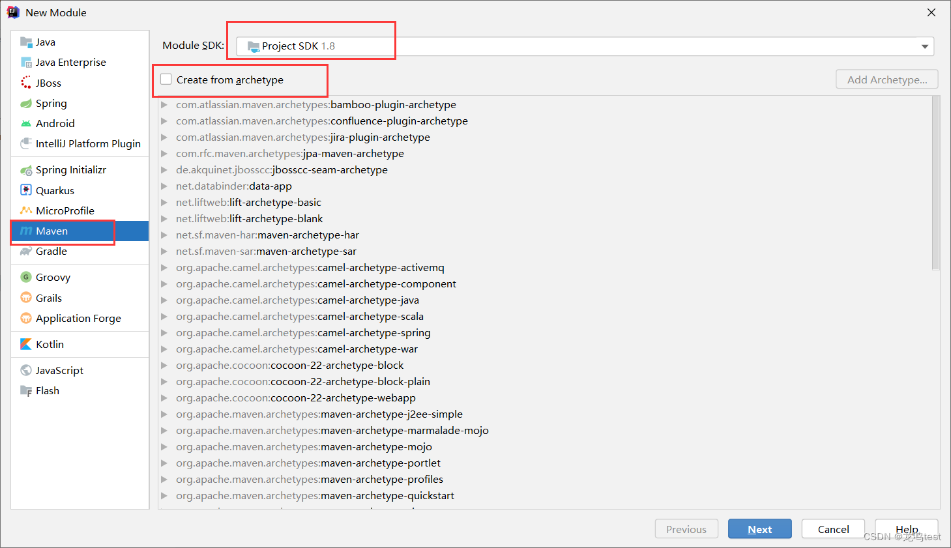Open the Module SDK dropdown

(924, 46)
